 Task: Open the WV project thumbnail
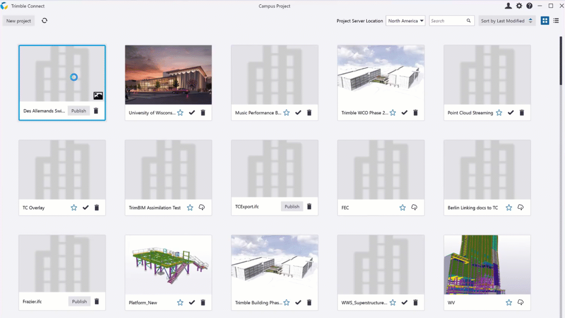[487, 265]
